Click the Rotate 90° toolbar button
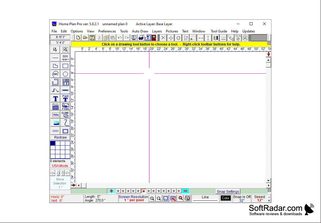Viewport: 321px width, 223px height. click(x=186, y=38)
